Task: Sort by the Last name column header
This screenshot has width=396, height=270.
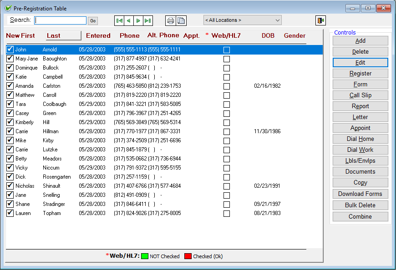Action: (64, 35)
